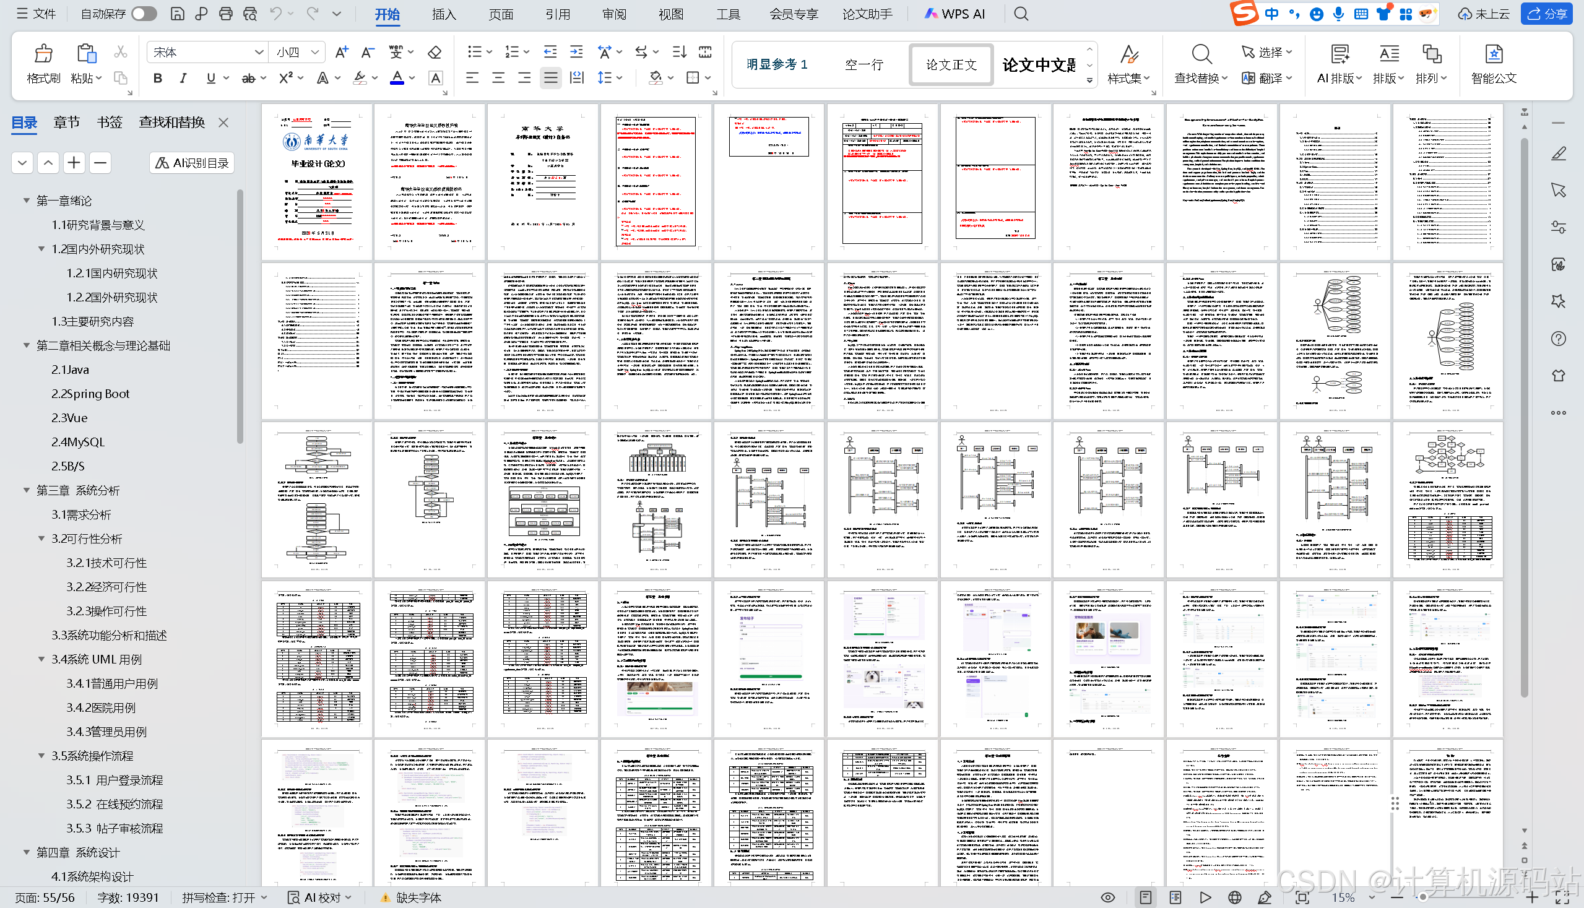Collapse the 第三章 系统分析 node
This screenshot has height=908, width=1584.
(x=26, y=490)
